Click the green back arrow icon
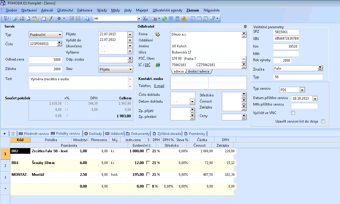Viewport: 340px width, 204px height. [59, 19]
